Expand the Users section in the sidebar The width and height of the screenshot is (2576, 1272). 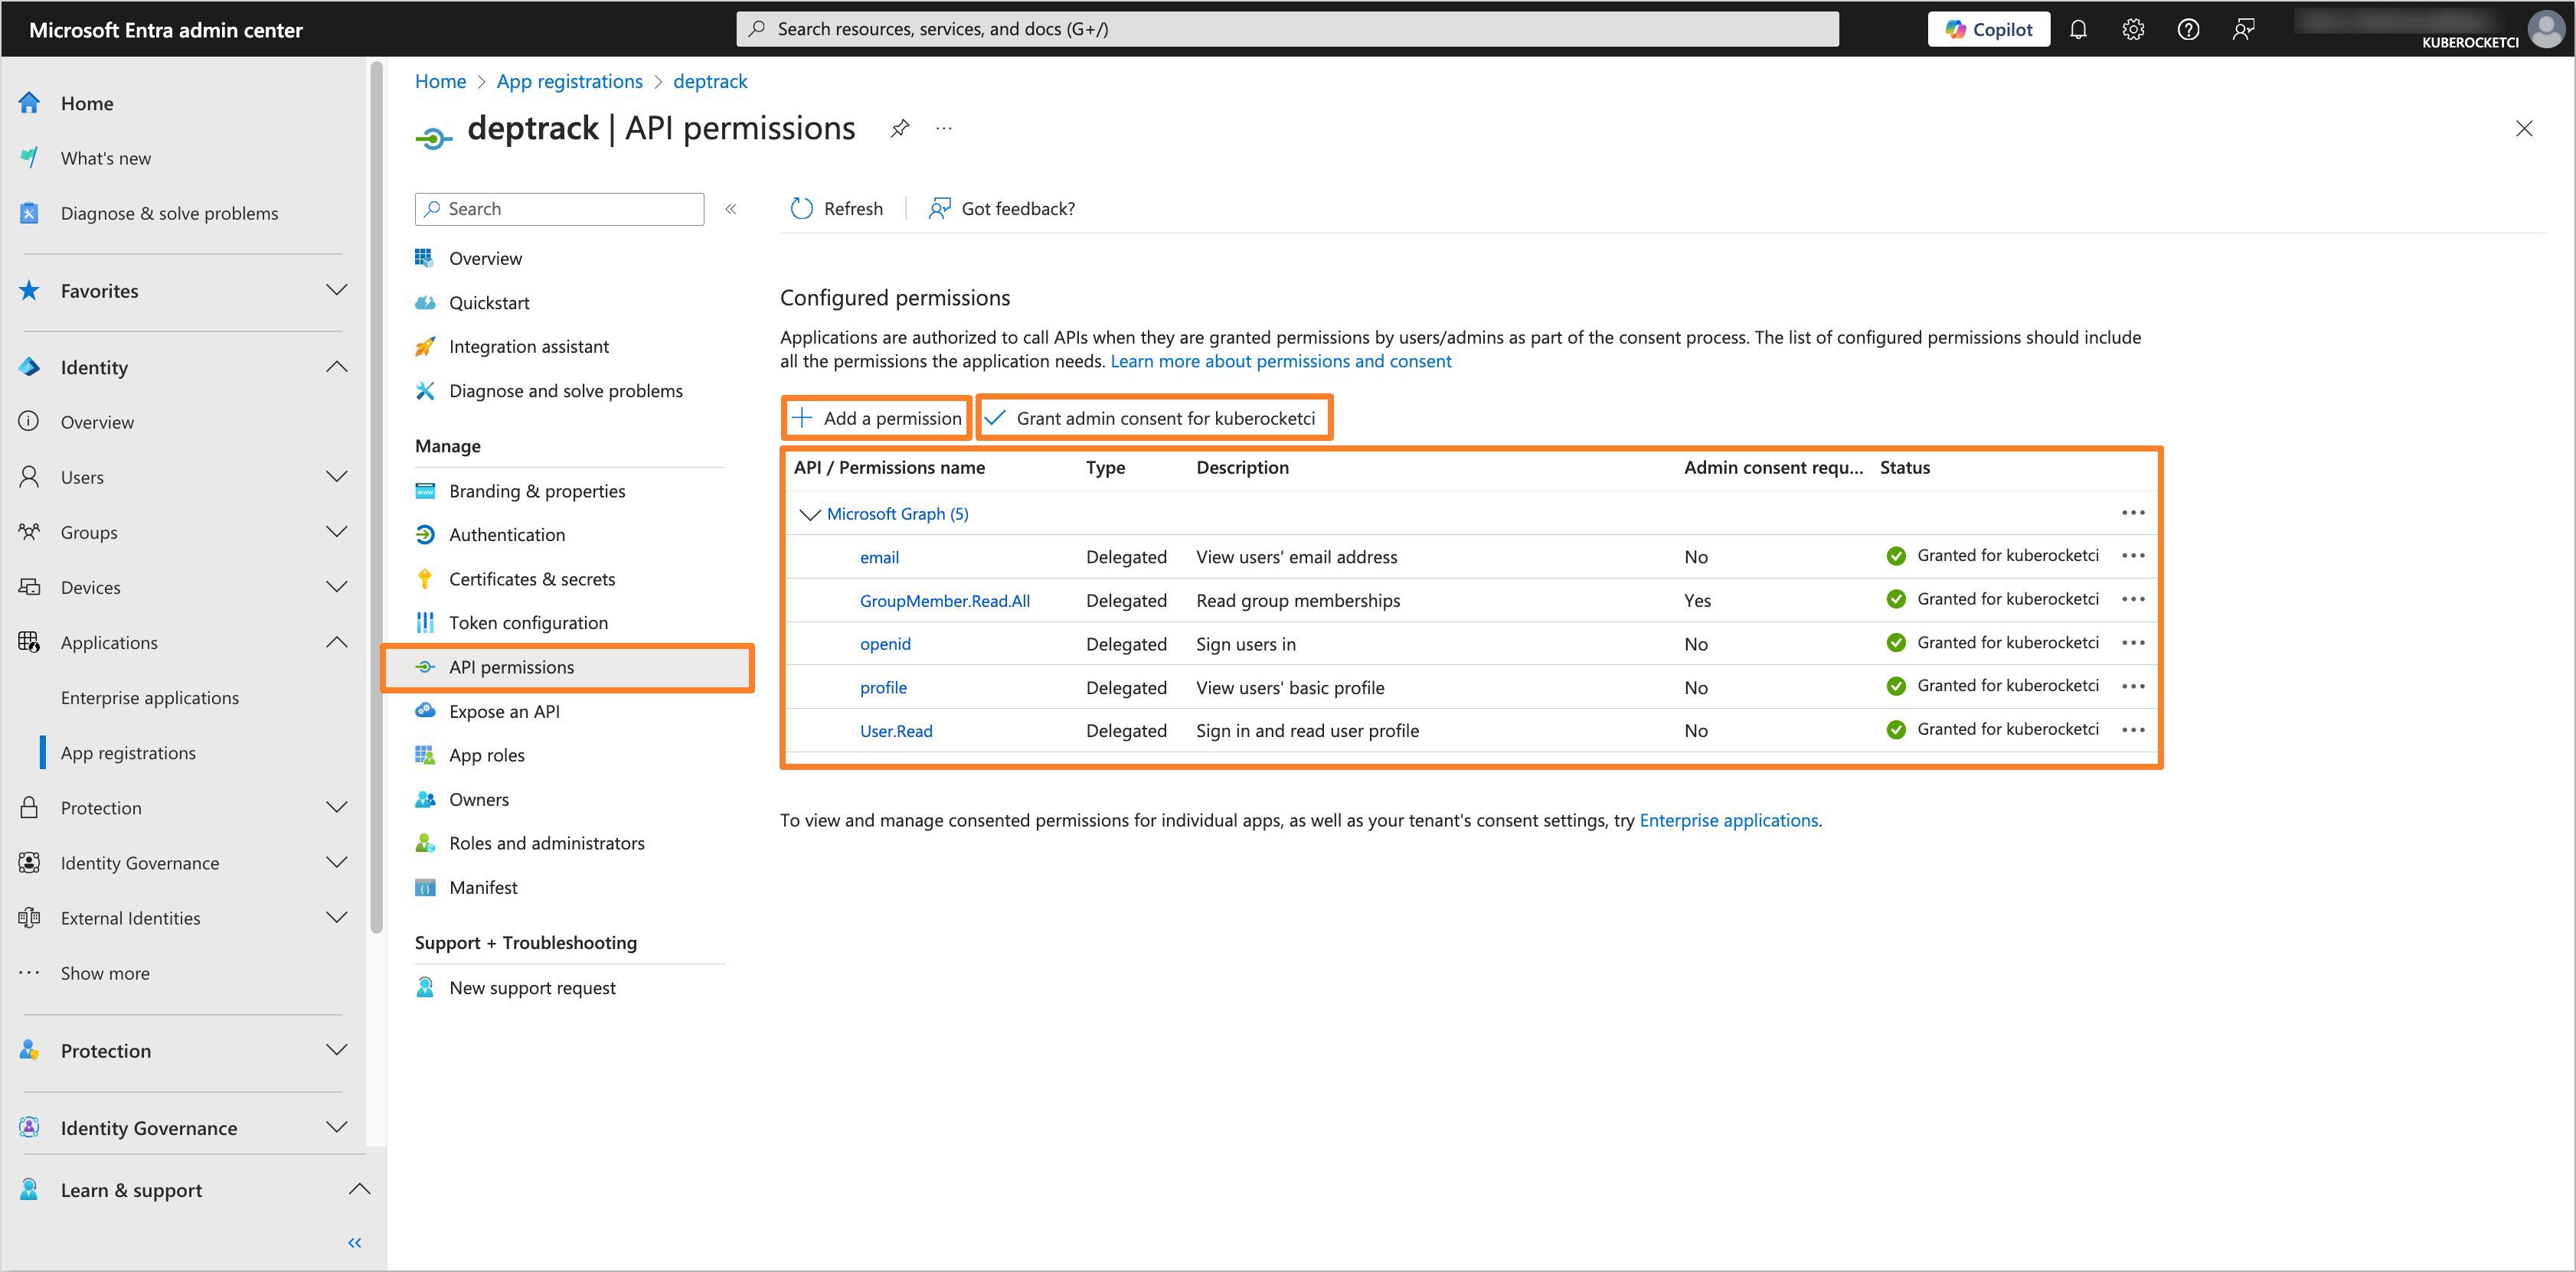click(337, 477)
